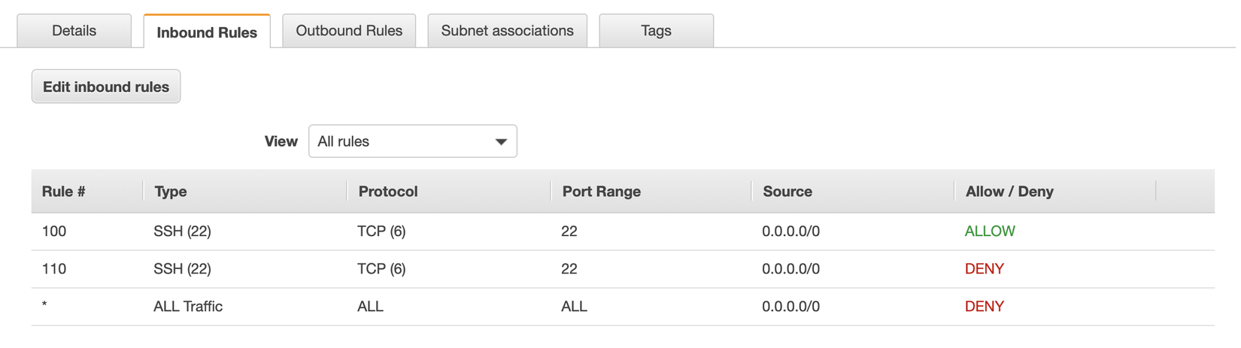Click the View dropdown arrow
Image resolution: width=1241 pixels, height=348 pixels.
501,141
